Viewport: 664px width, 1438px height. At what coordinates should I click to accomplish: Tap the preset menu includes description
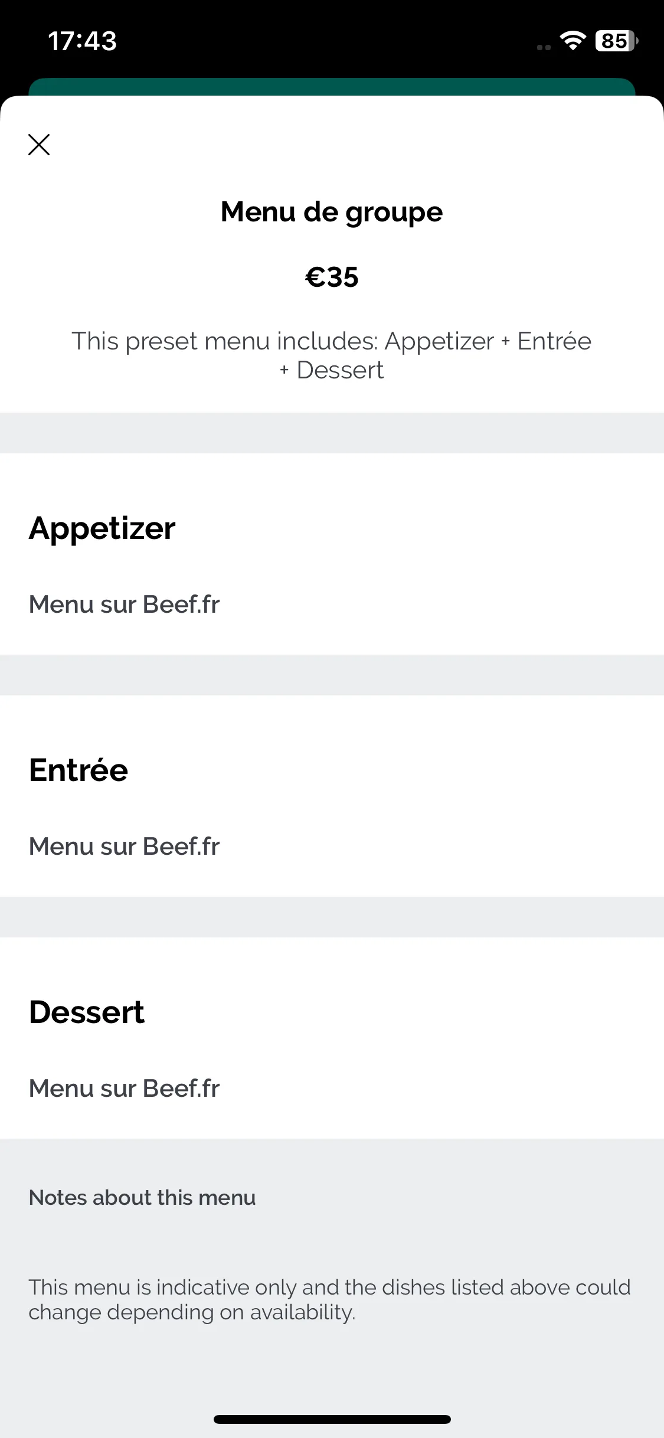point(332,355)
